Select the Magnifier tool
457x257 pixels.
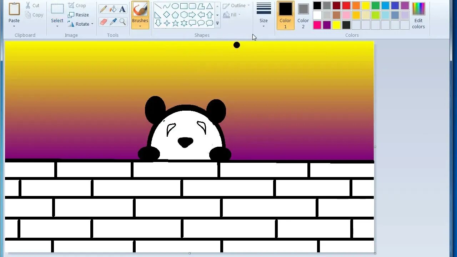122,22
